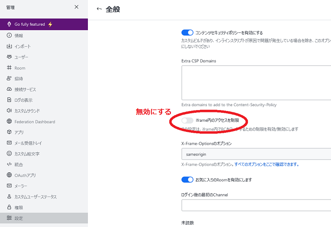
Task: Toggle Iframe内のアクセスを制限 switch
Action: tap(187, 120)
